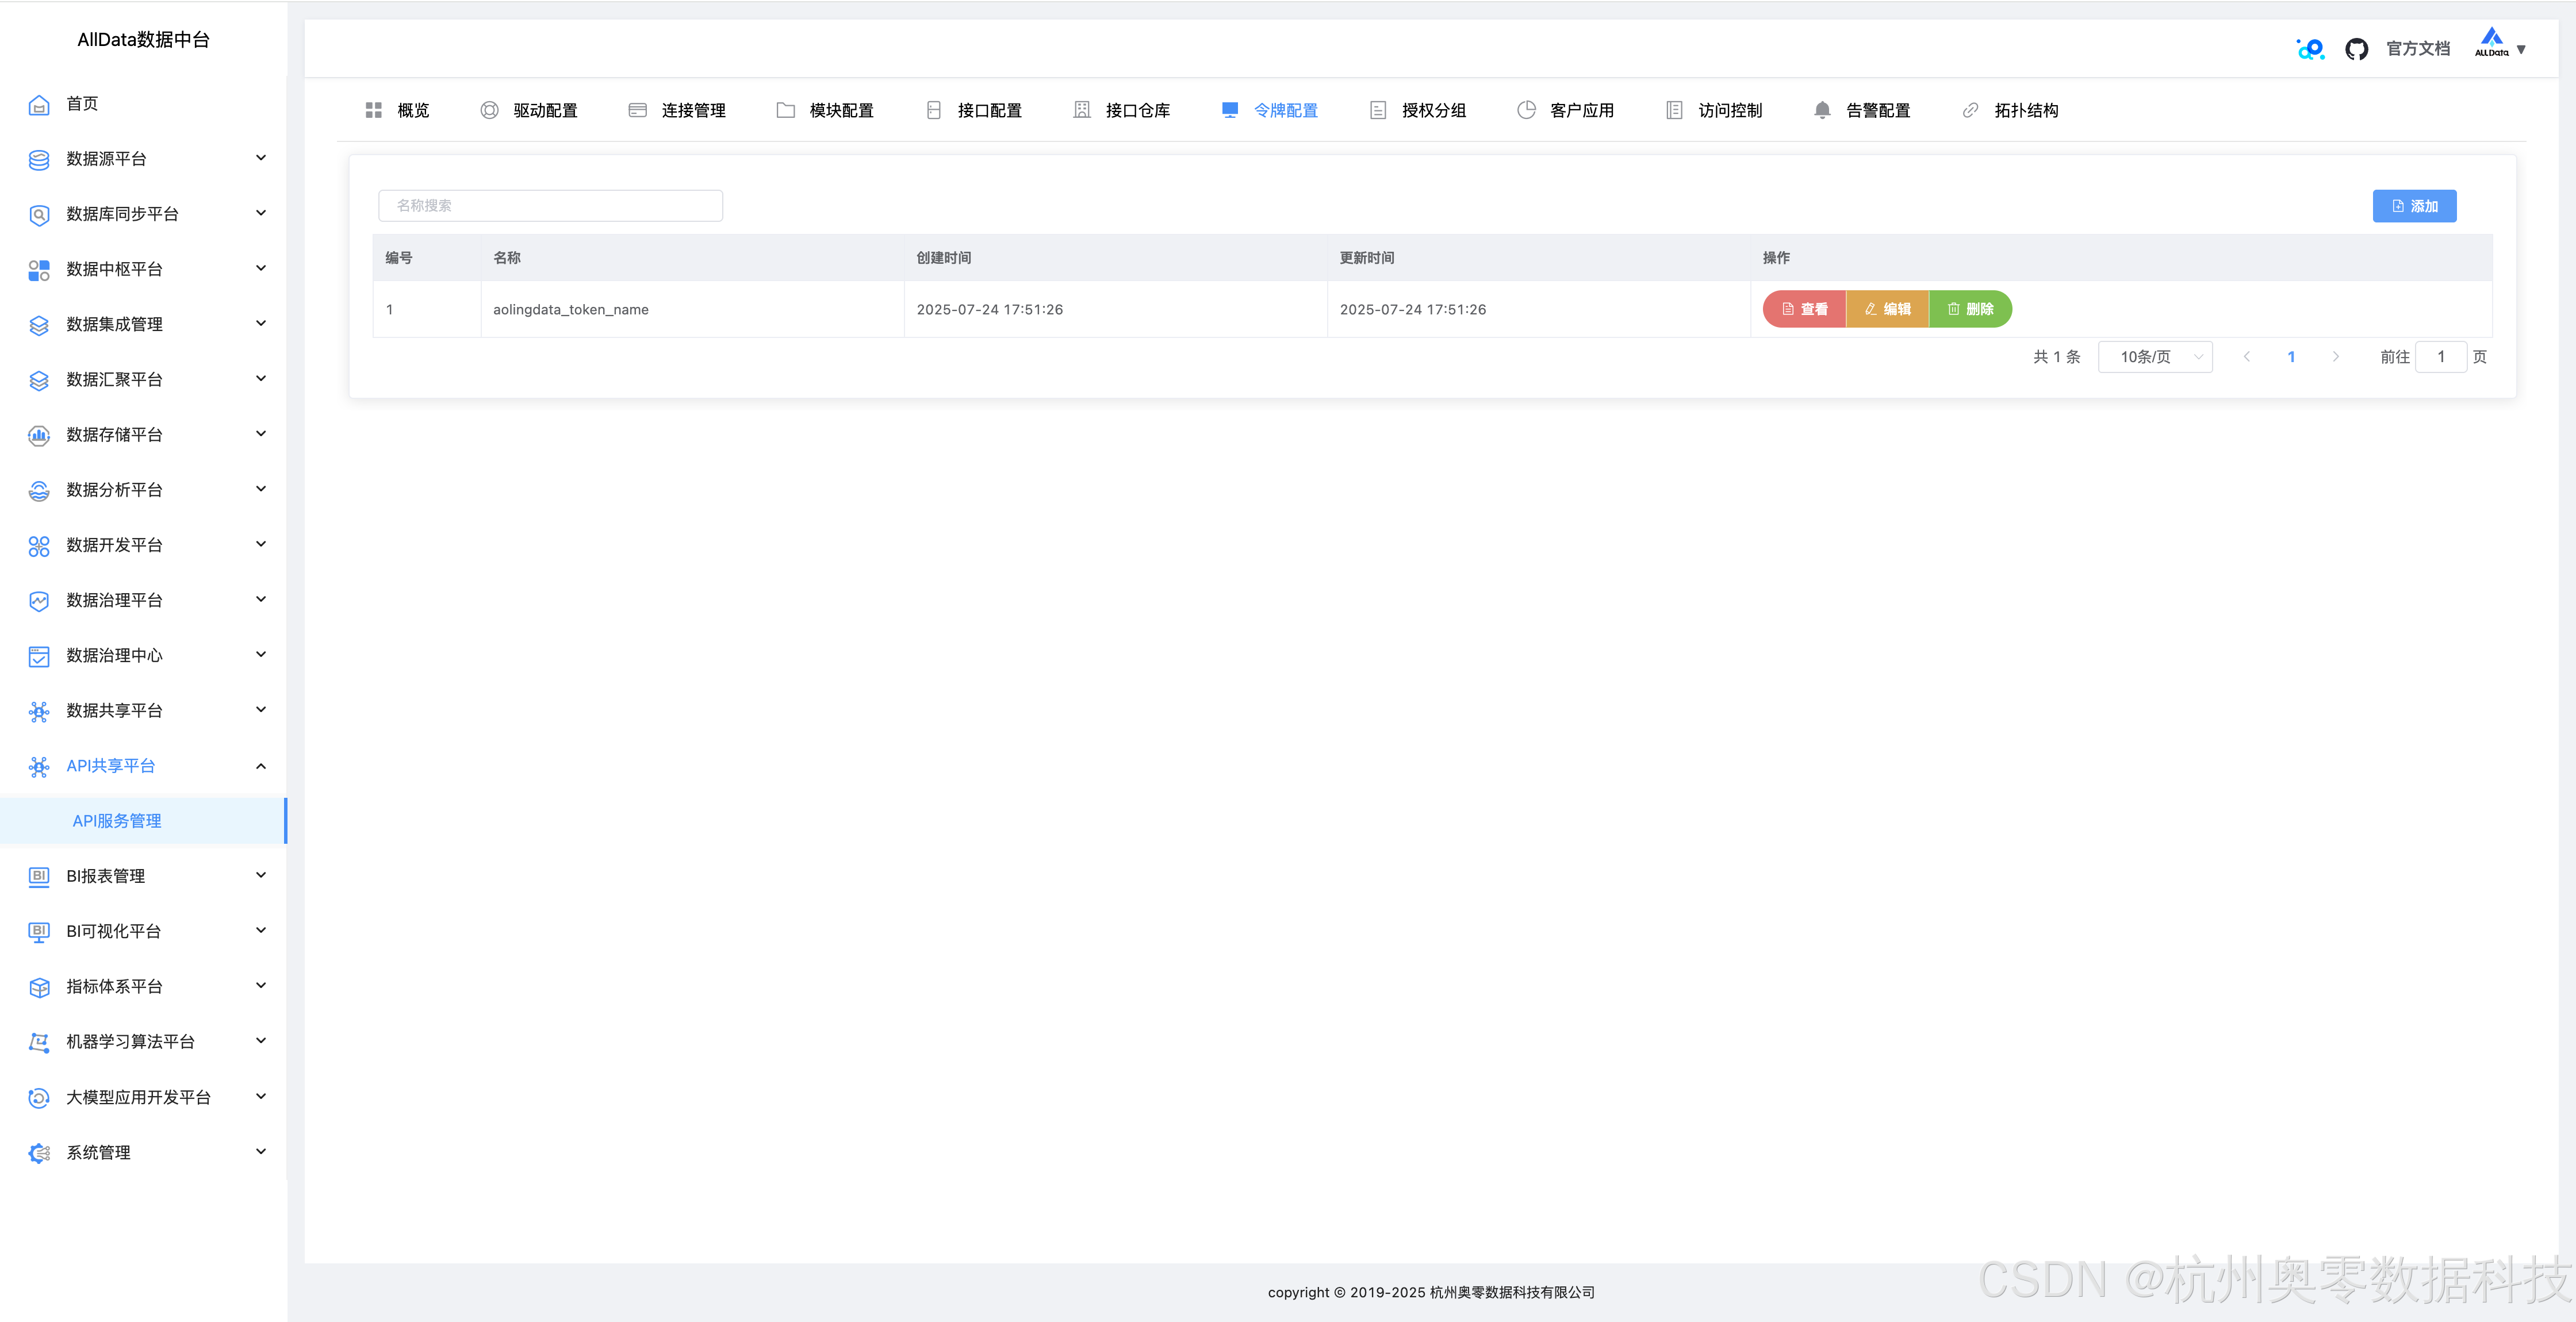The height and width of the screenshot is (1322, 2576).
Task: Select the API服务管理 menu item
Action: point(117,821)
